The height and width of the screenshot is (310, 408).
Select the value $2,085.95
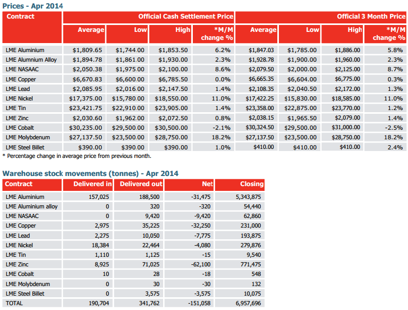pyautogui.click(x=87, y=89)
